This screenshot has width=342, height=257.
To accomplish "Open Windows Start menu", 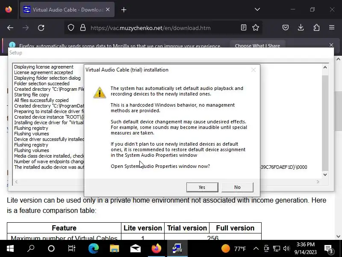I will (x=10, y=248).
